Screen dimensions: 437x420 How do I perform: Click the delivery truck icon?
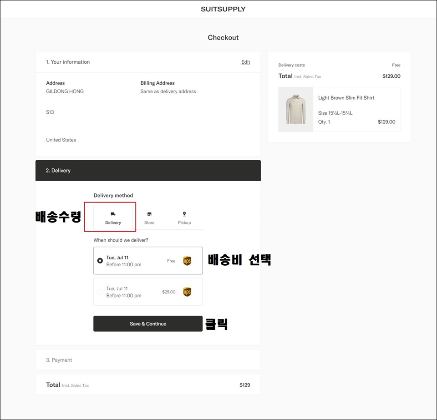[x=113, y=214]
